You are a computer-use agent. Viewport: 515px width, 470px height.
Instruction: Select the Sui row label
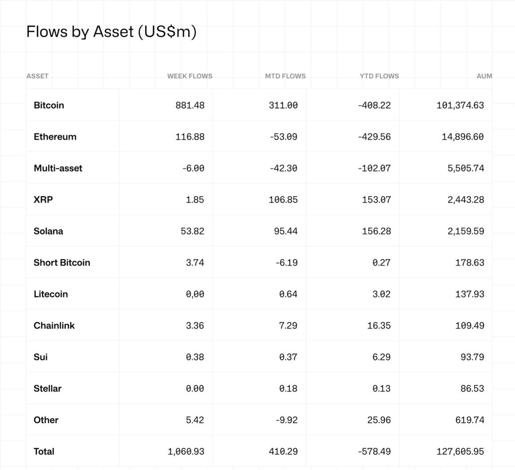[x=41, y=357]
